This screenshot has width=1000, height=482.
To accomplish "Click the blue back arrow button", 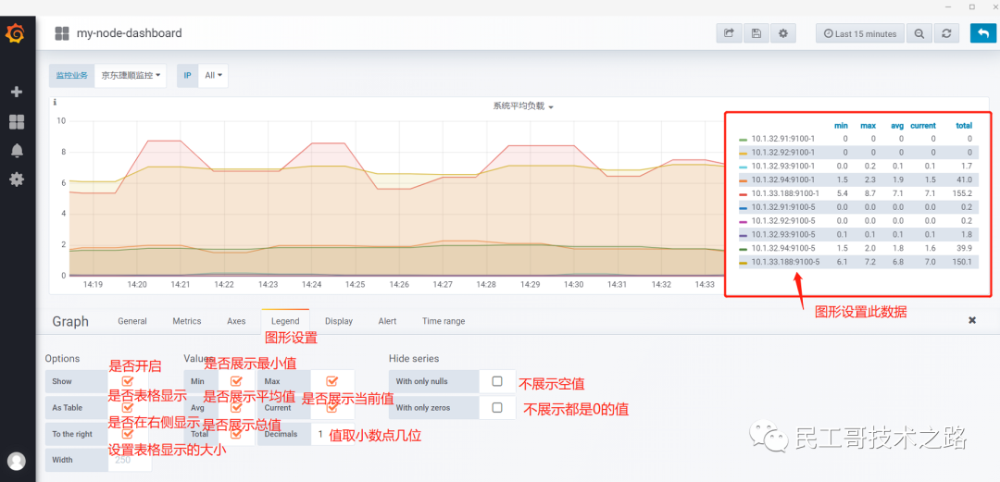I will [x=981, y=33].
